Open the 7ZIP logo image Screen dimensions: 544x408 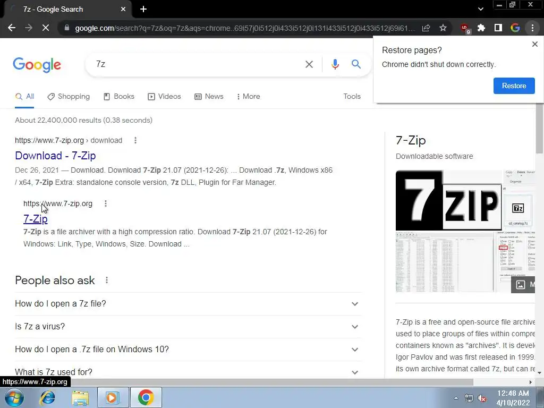tap(448, 200)
